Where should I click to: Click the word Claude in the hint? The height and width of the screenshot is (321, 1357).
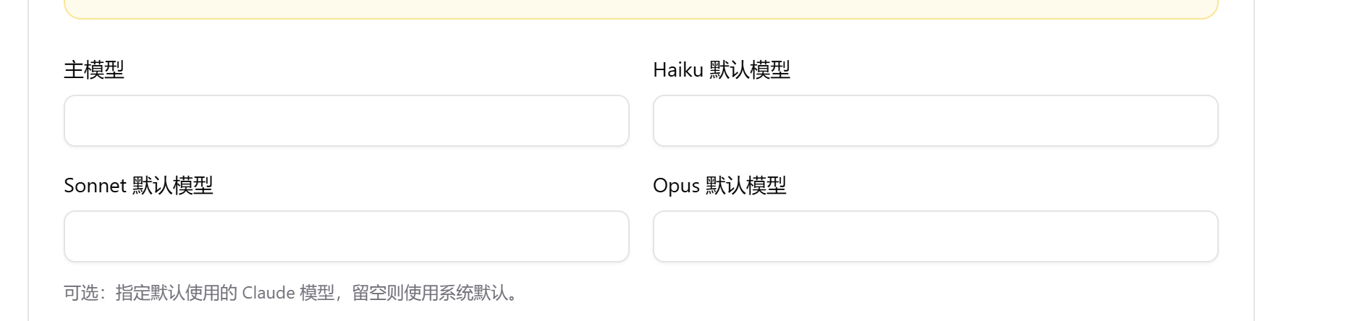point(269,293)
